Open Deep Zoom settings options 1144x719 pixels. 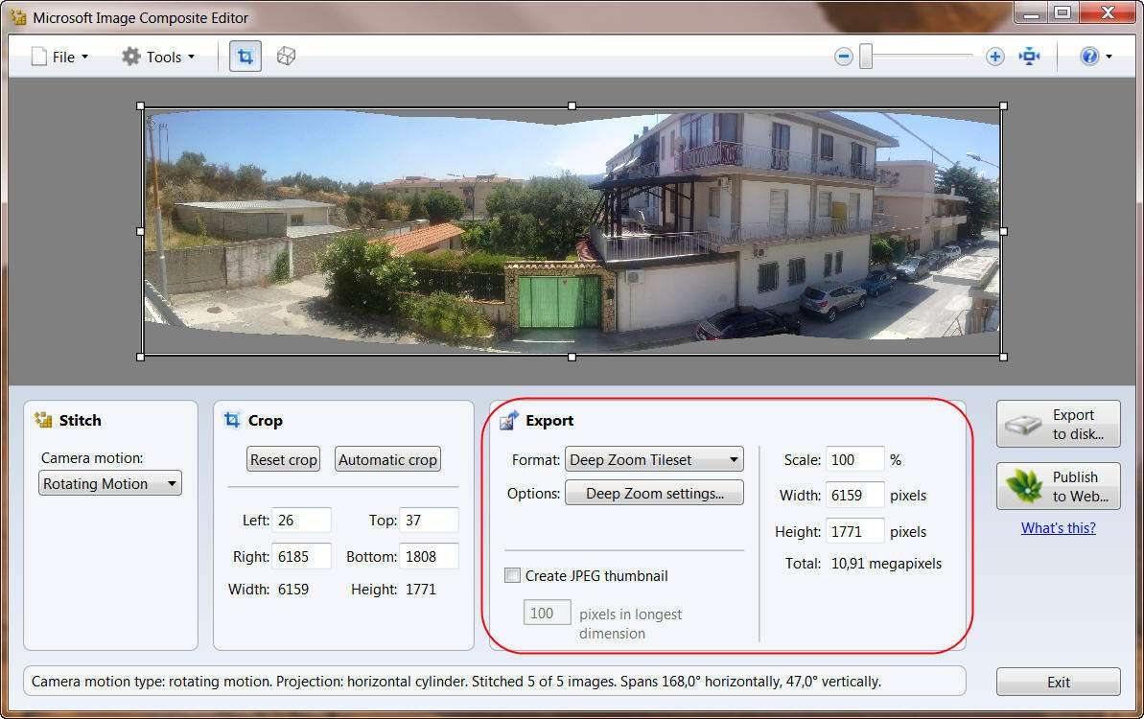[x=654, y=494]
